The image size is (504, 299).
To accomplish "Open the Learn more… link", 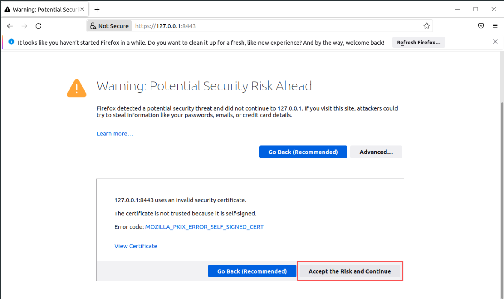I will click(x=115, y=134).
